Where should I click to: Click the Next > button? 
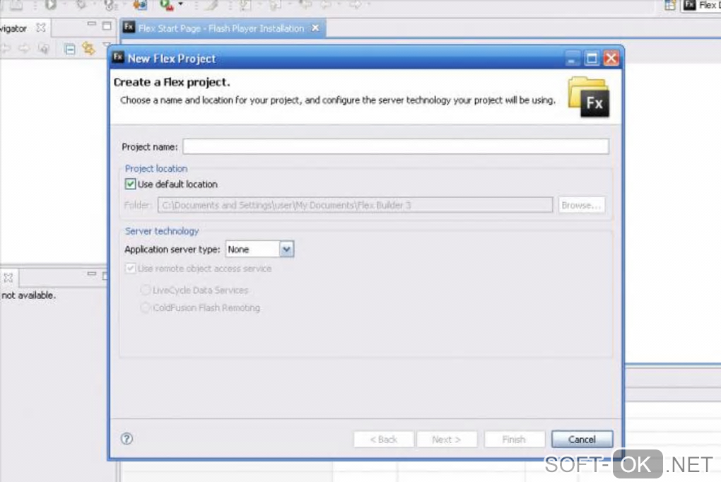pyautogui.click(x=447, y=439)
